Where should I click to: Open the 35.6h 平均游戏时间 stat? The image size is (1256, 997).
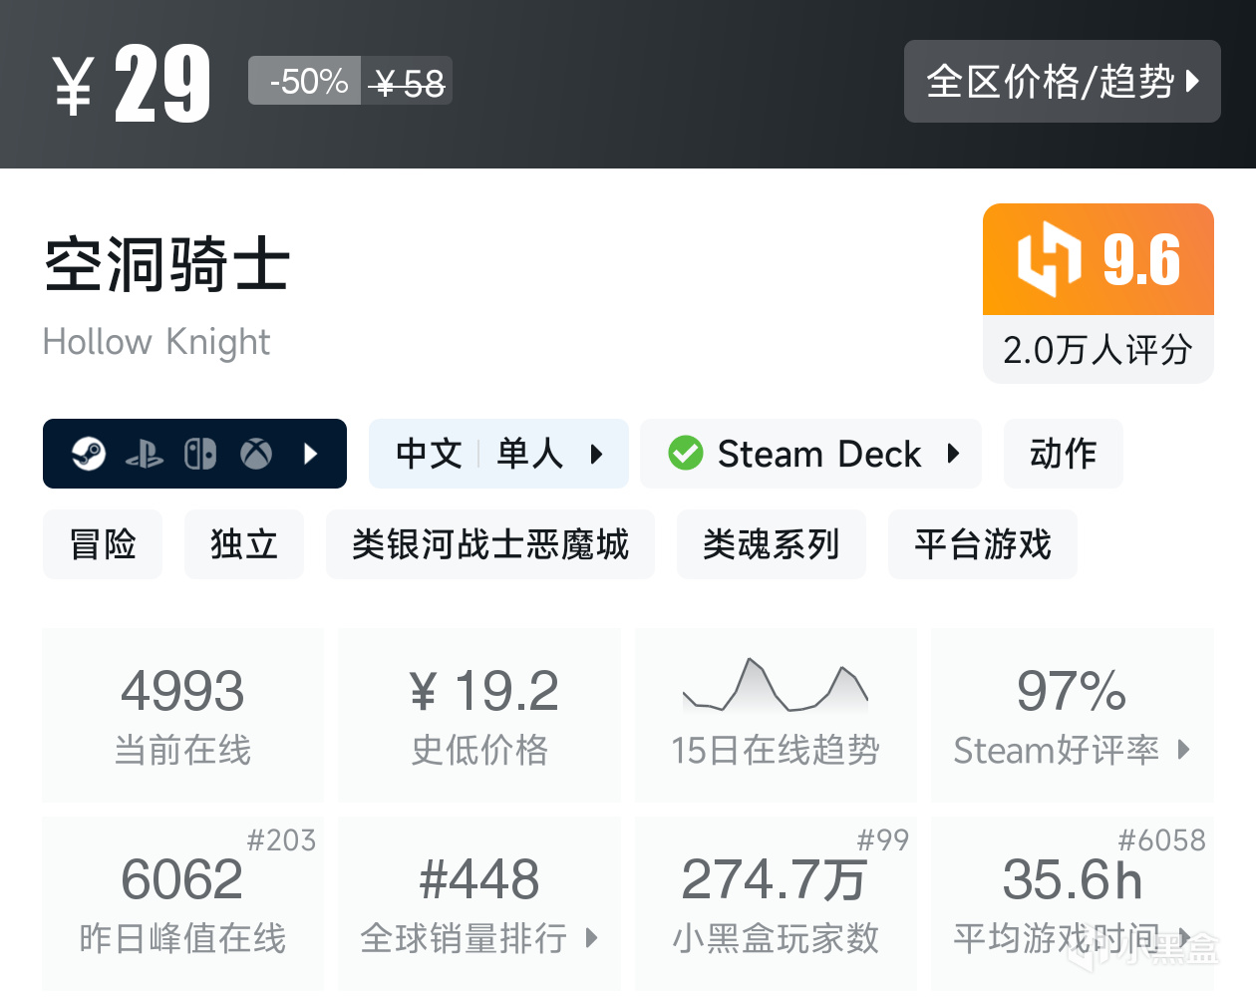coord(1073,903)
